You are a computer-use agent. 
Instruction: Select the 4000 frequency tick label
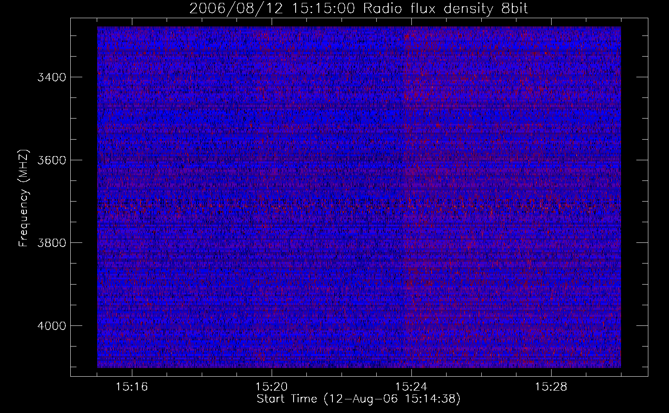click(x=52, y=325)
